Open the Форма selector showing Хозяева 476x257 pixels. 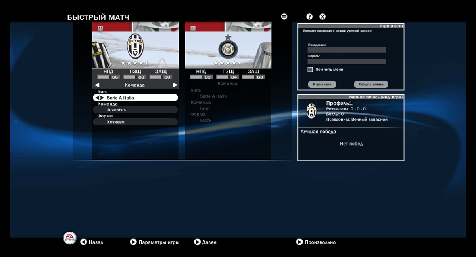tap(135, 121)
